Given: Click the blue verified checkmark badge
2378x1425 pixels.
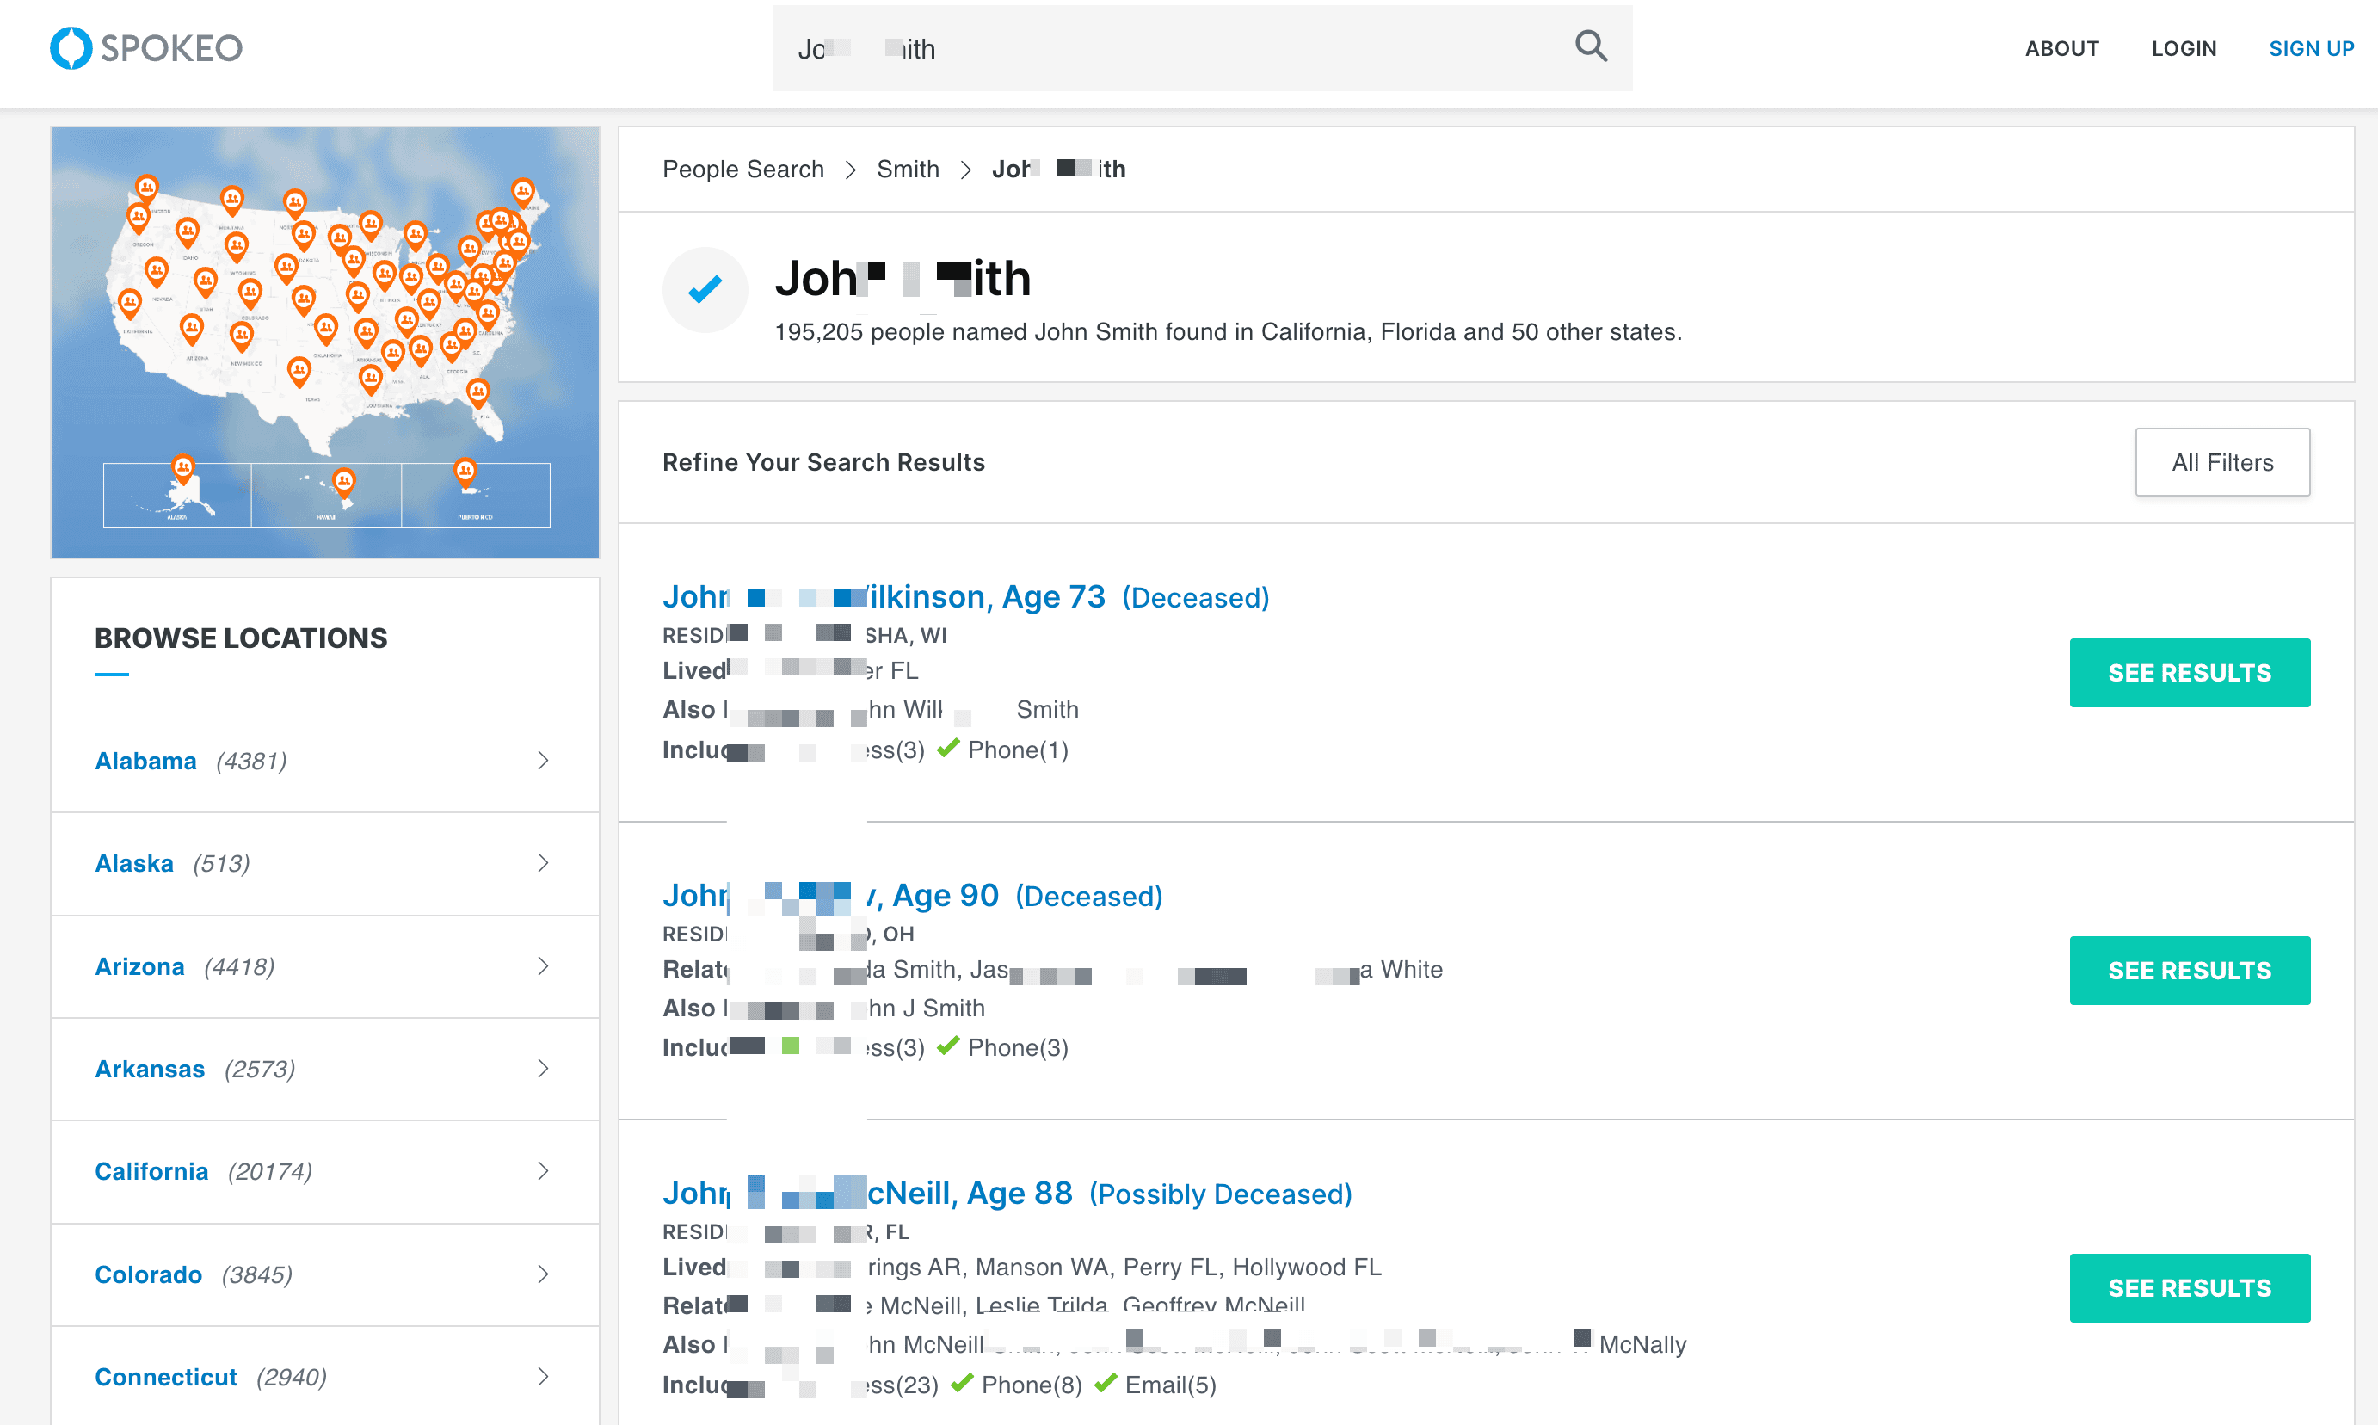Looking at the screenshot, I should pos(705,289).
